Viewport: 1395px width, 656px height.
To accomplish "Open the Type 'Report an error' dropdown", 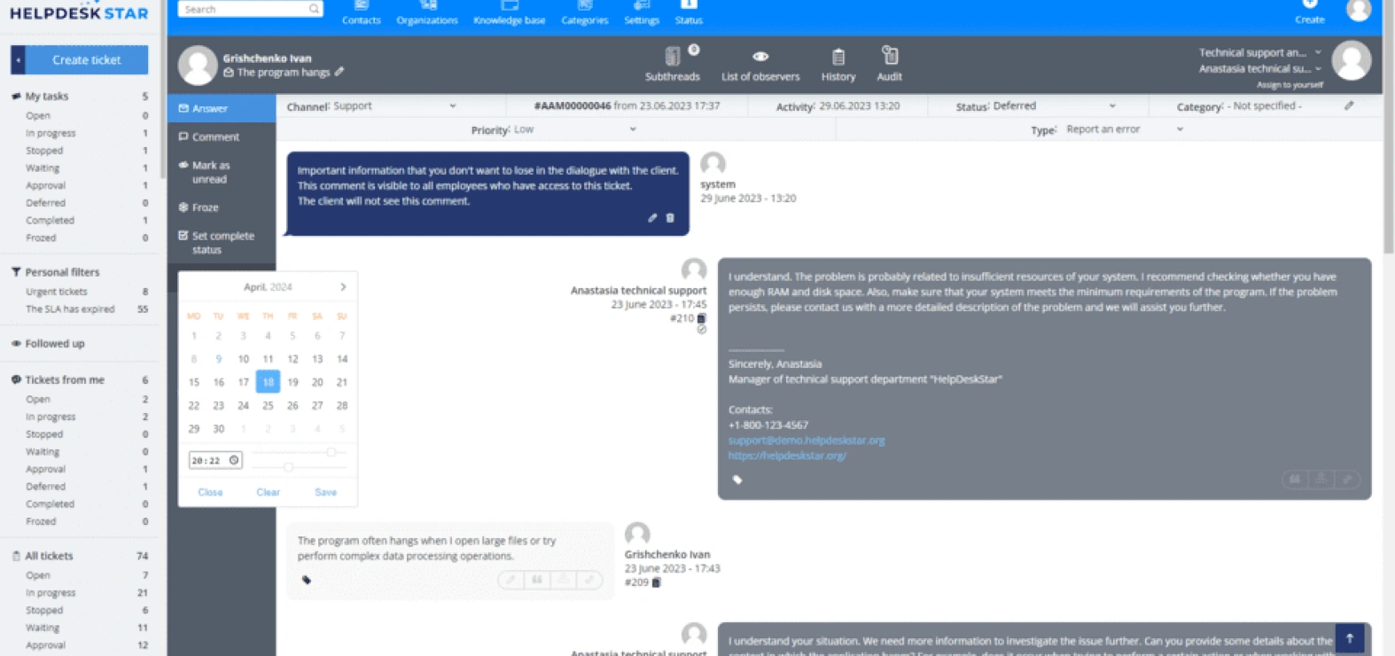I will pyautogui.click(x=1125, y=129).
